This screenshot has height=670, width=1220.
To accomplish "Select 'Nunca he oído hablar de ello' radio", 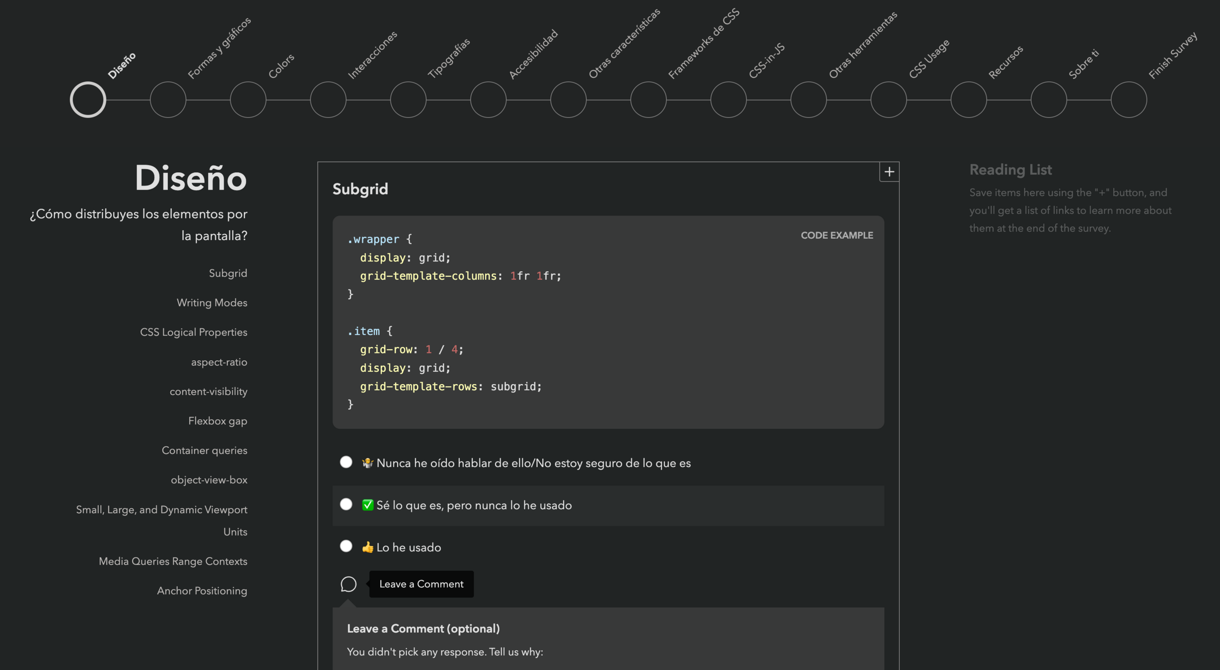I will [346, 462].
